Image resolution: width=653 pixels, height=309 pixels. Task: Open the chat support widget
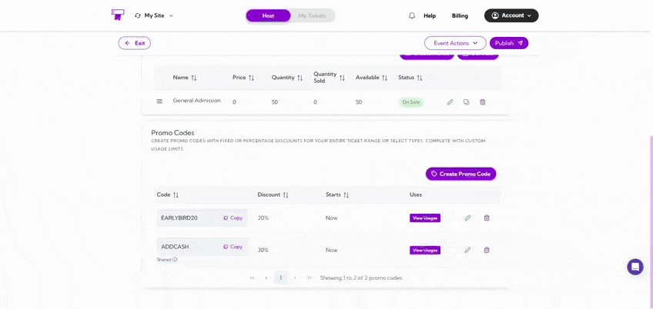click(x=635, y=267)
